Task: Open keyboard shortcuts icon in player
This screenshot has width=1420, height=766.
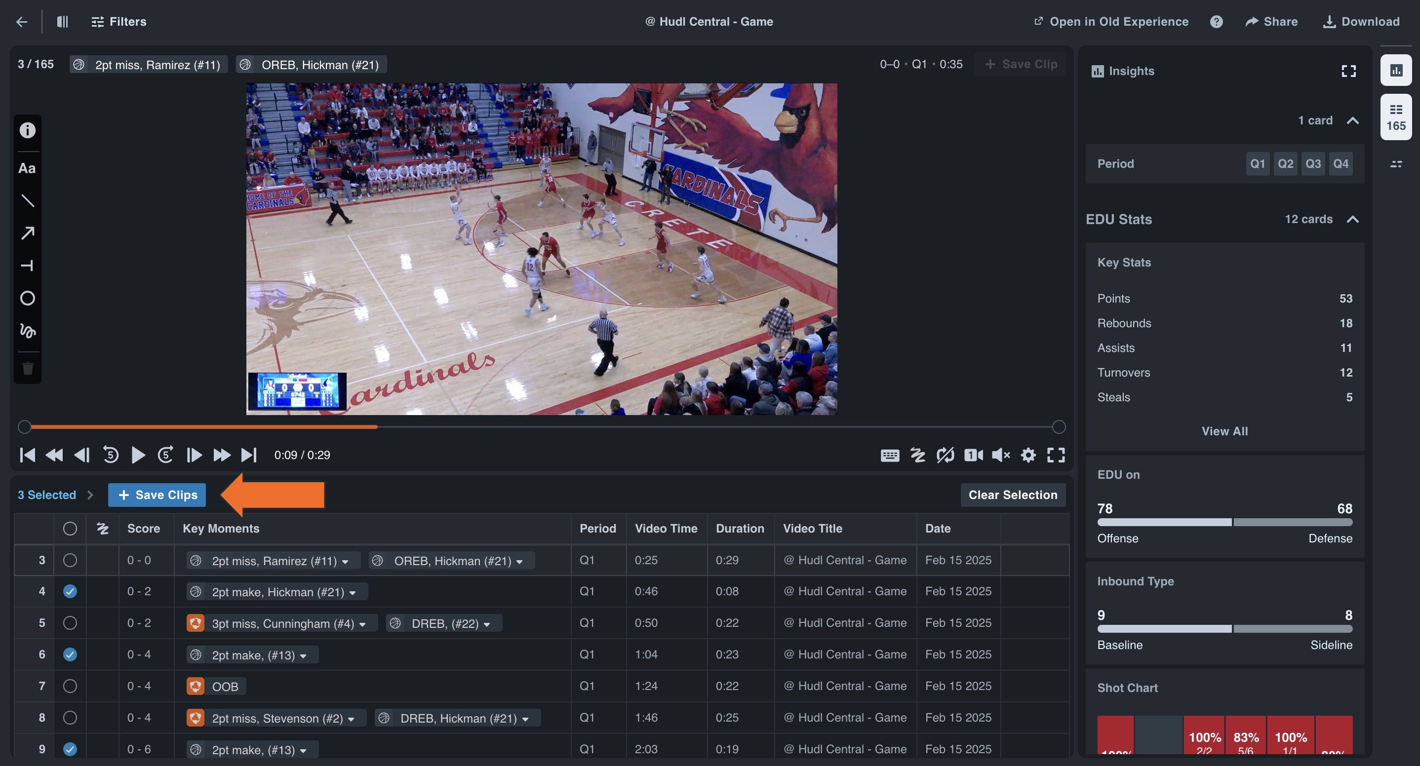Action: pos(890,455)
